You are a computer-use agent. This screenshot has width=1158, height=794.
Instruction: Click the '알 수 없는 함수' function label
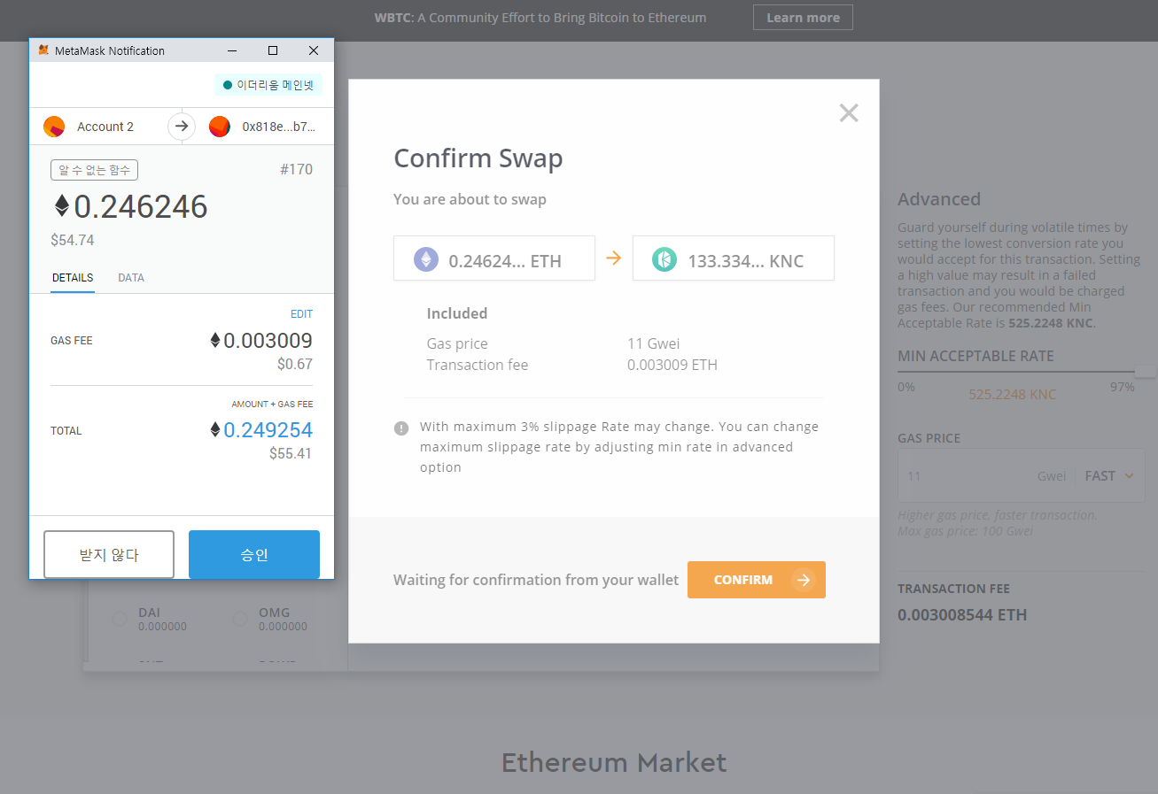click(x=95, y=170)
